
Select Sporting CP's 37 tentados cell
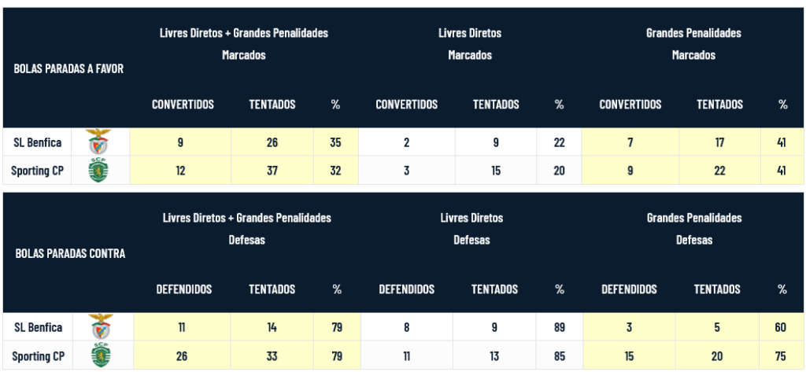[x=272, y=171]
